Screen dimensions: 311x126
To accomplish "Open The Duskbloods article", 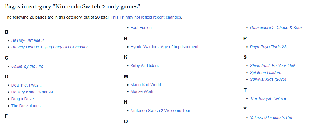I will click(x=26, y=106).
